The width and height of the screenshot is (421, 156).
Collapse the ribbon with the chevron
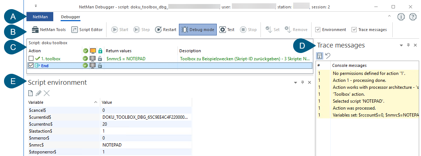coord(389,16)
